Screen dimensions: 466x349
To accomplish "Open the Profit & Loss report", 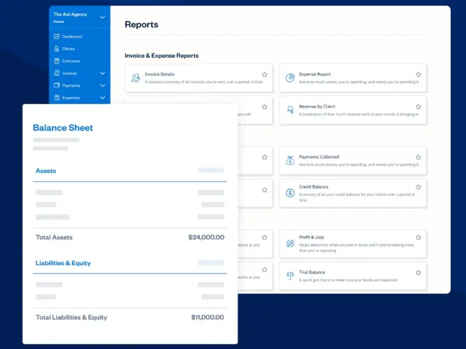I will coord(312,237).
